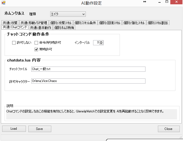Switch to the 共通:基本動作 tab

point(41,27)
